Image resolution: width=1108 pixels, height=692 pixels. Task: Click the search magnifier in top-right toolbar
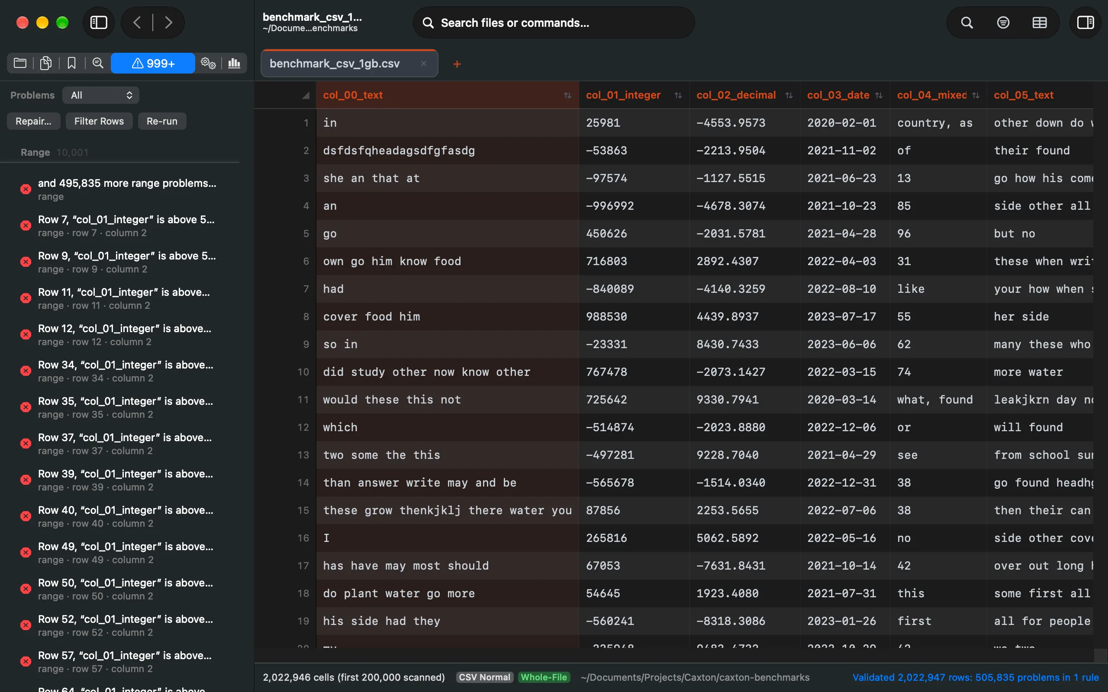click(966, 22)
